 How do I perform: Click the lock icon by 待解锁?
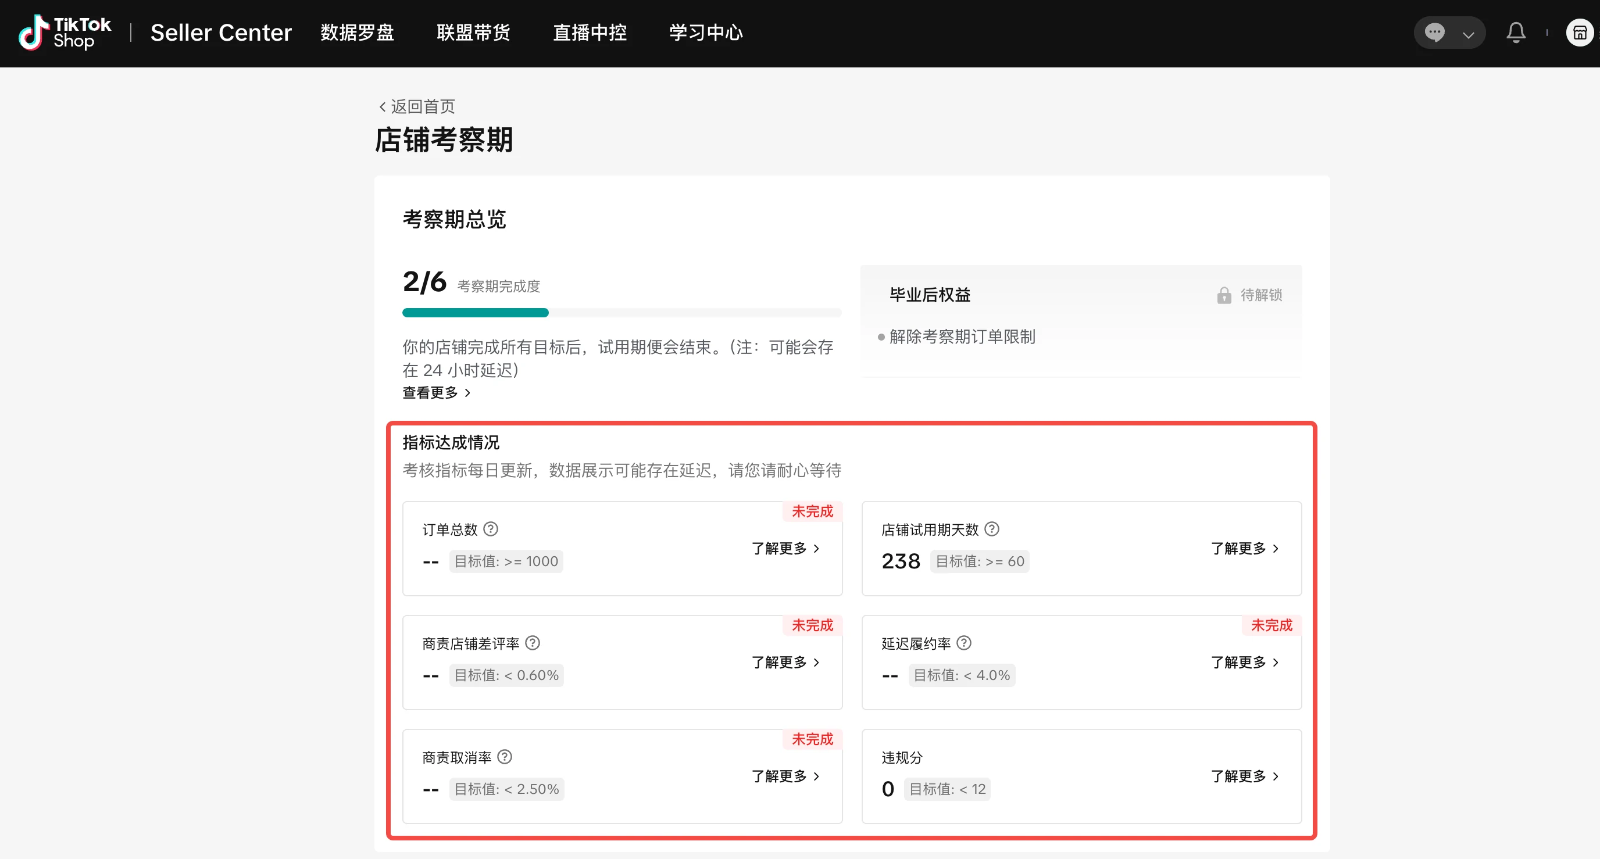(x=1224, y=295)
